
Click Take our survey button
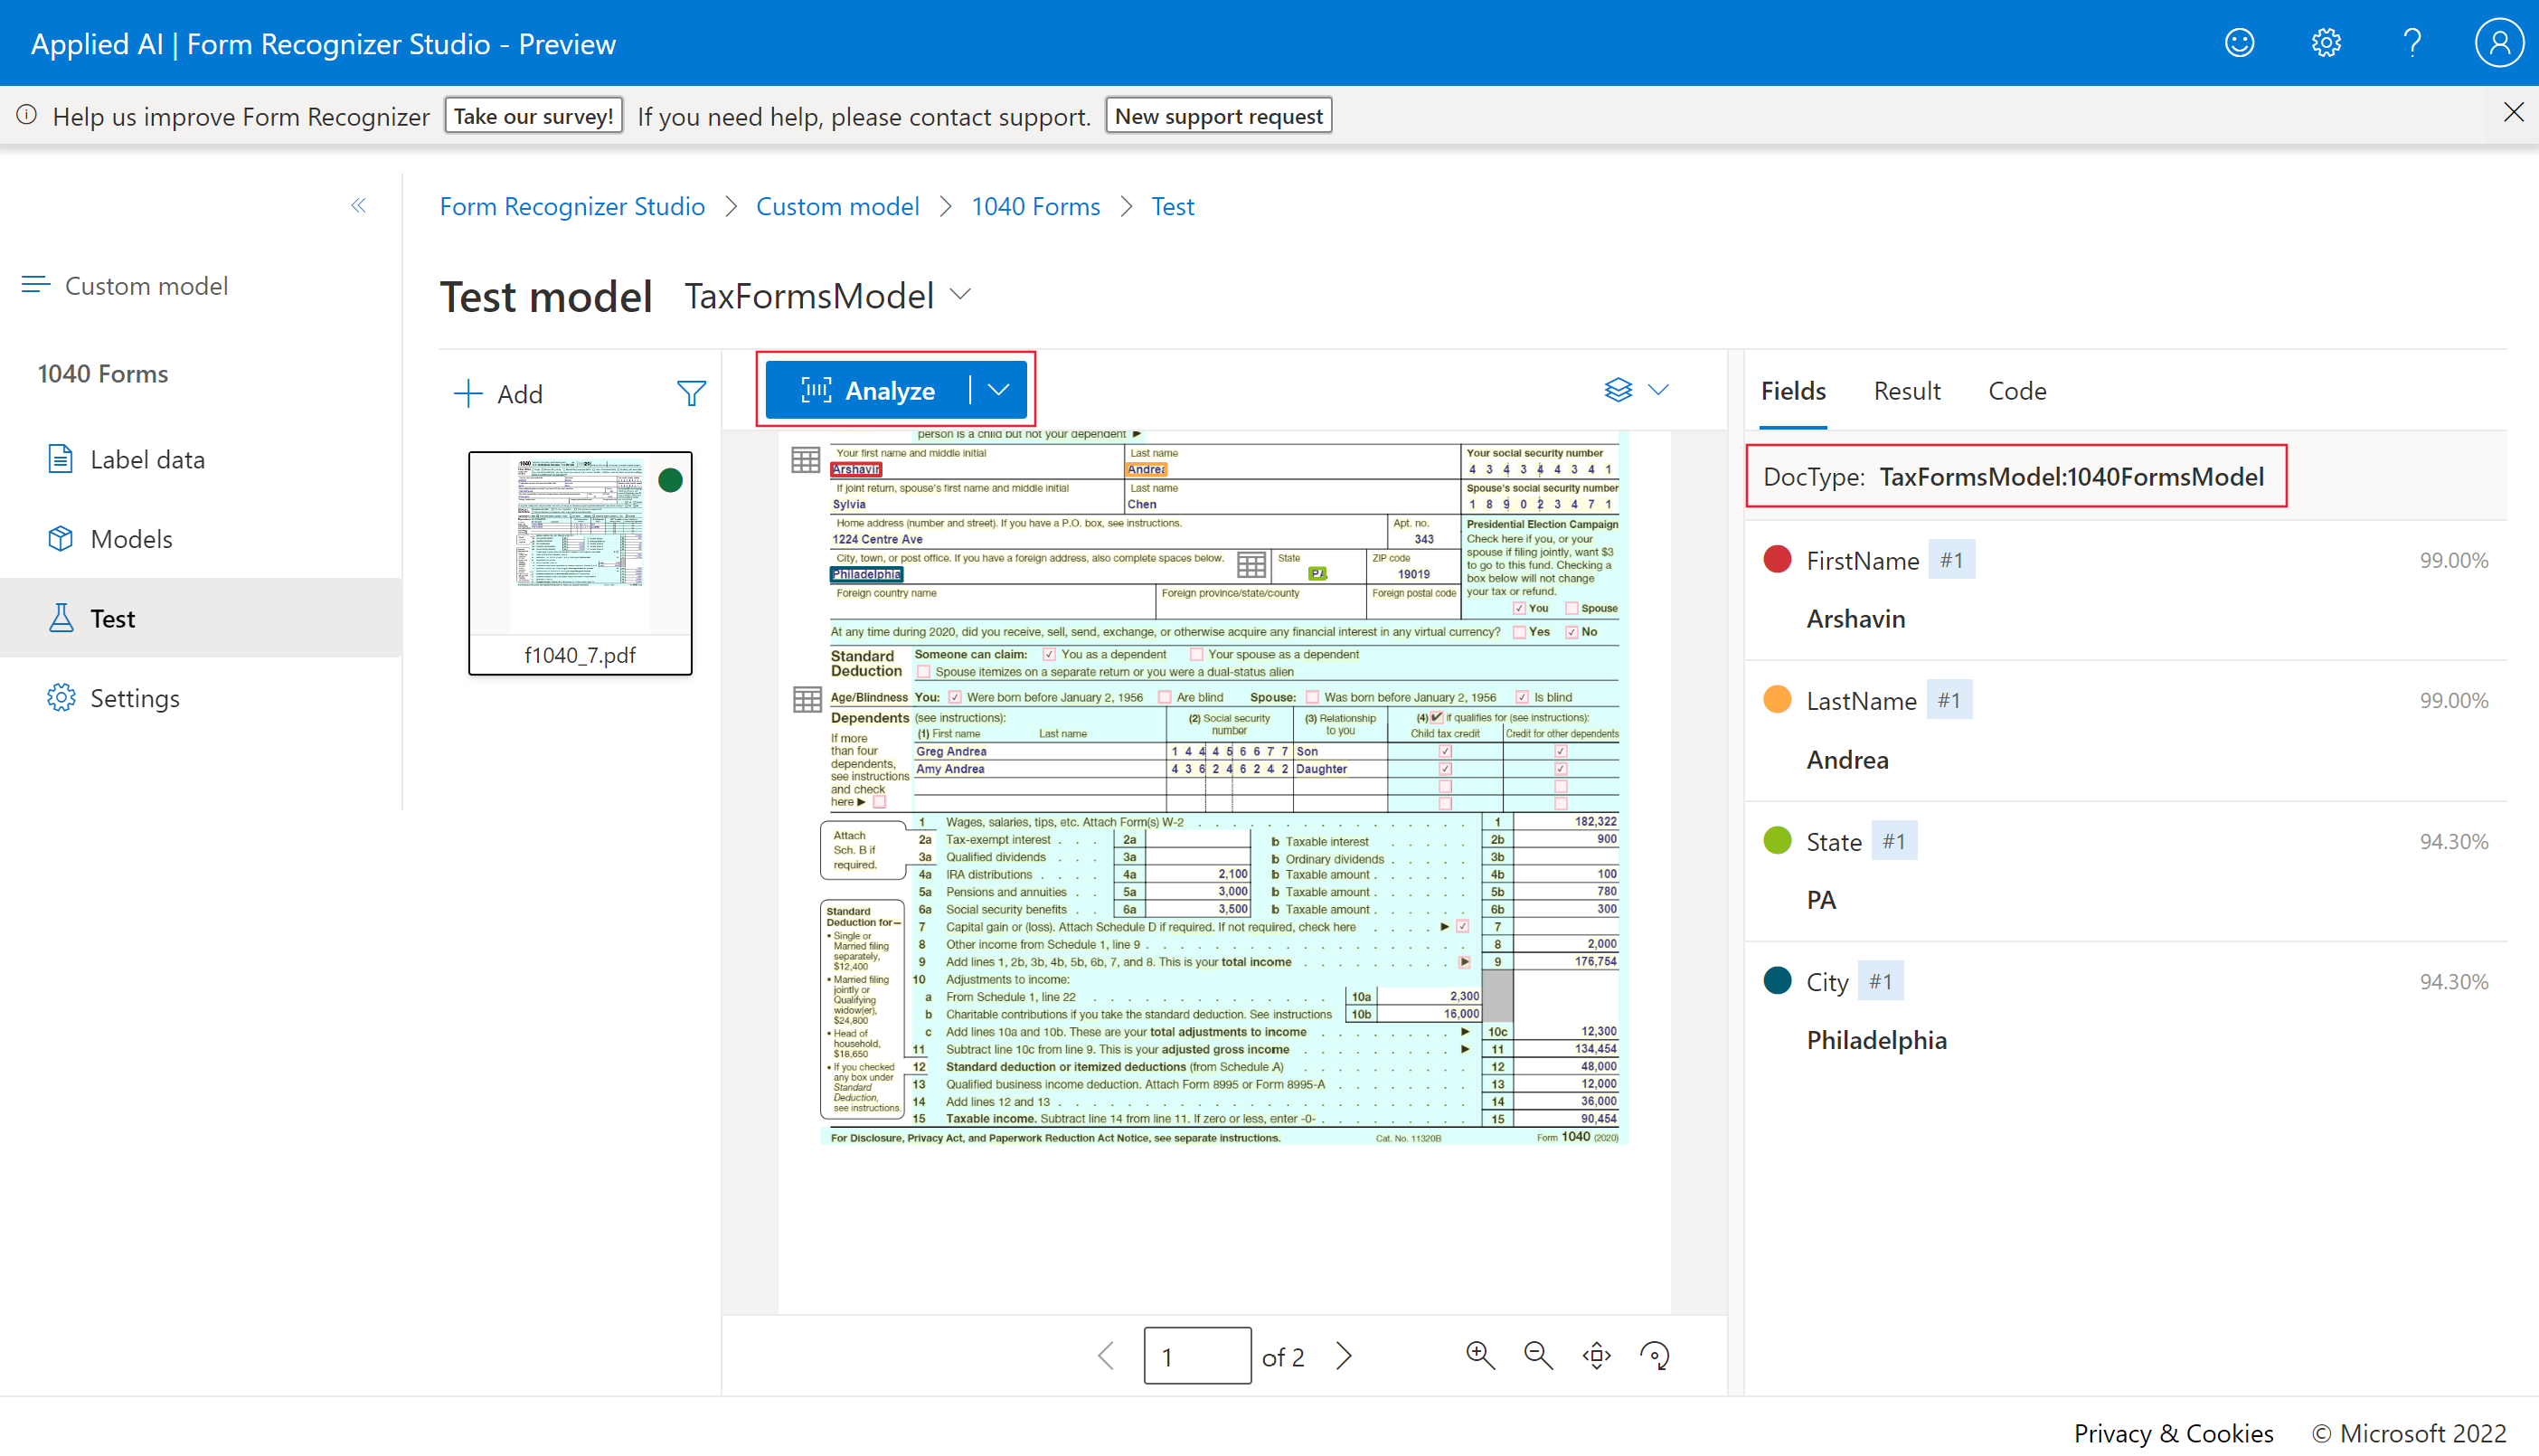533,116
